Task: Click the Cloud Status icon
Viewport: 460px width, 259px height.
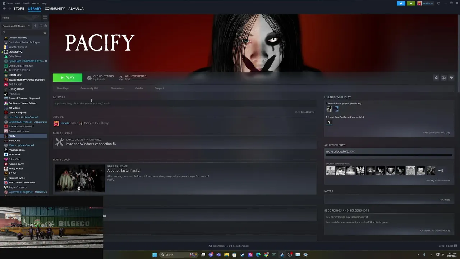Action: 89,78
